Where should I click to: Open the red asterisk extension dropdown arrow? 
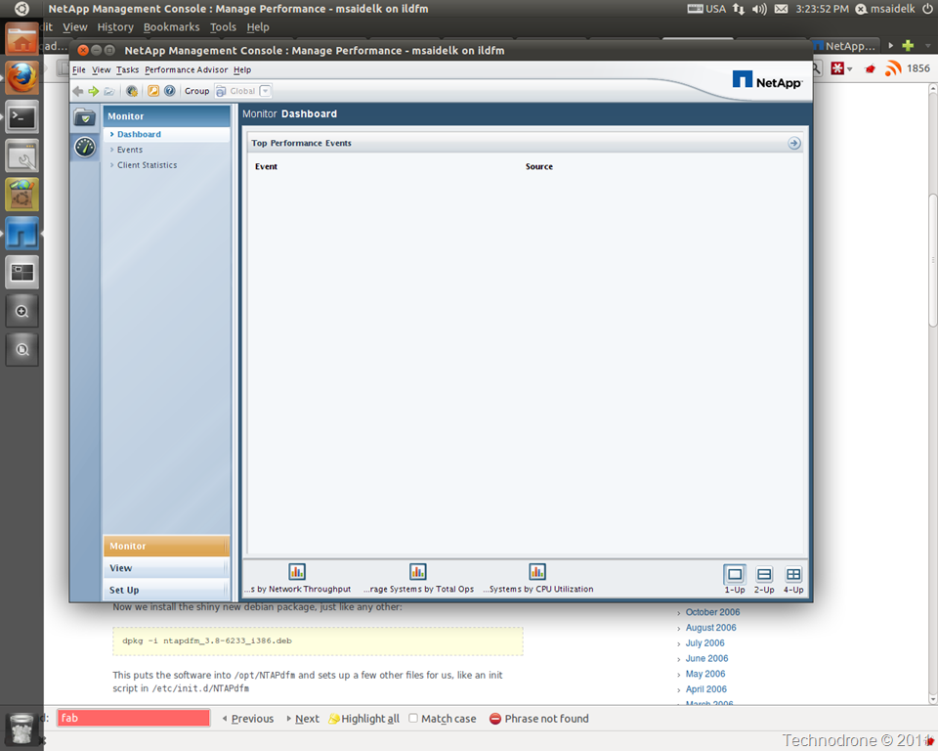849,69
